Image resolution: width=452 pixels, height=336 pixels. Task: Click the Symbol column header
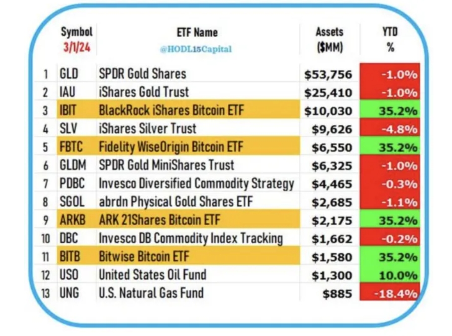pyautogui.click(x=77, y=32)
